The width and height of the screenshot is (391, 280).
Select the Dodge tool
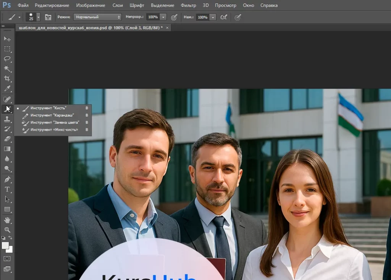tap(7, 169)
